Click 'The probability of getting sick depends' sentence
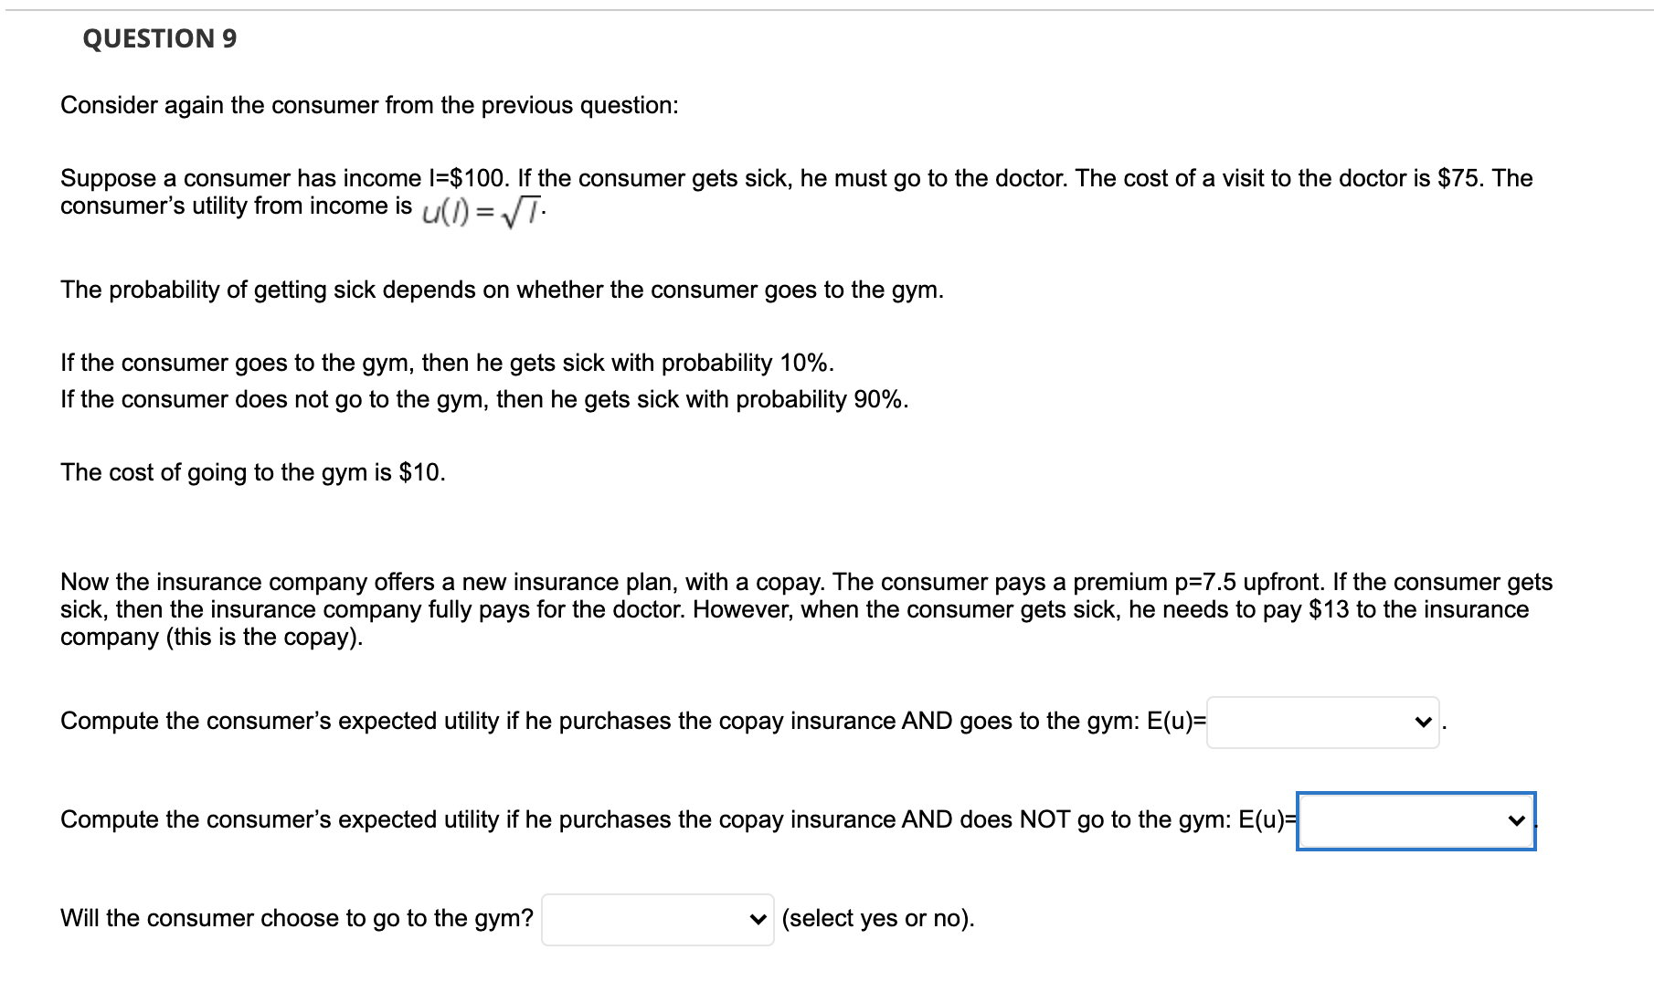This screenshot has height=1003, width=1654. coord(502,290)
